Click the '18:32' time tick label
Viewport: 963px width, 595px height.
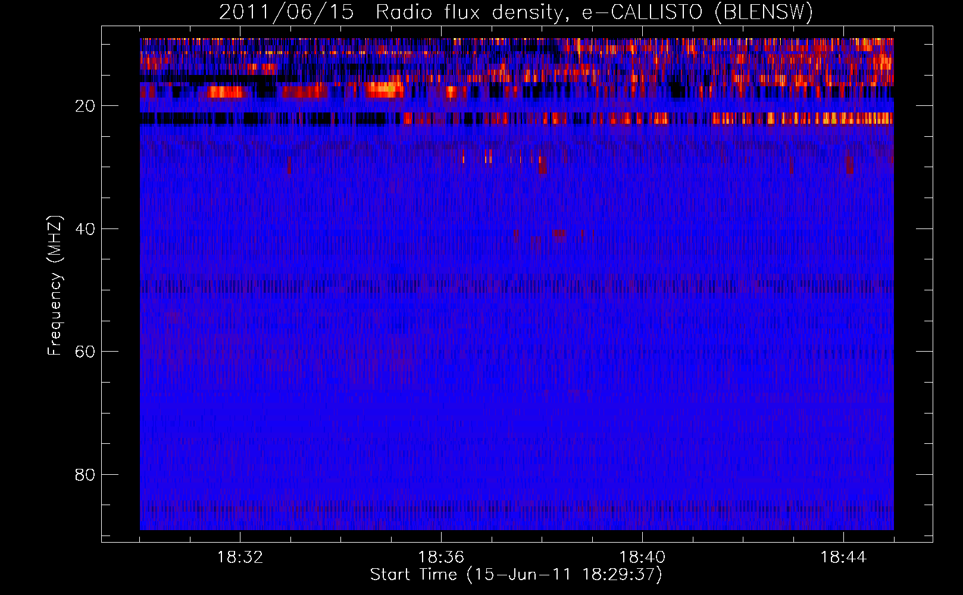[240, 557]
